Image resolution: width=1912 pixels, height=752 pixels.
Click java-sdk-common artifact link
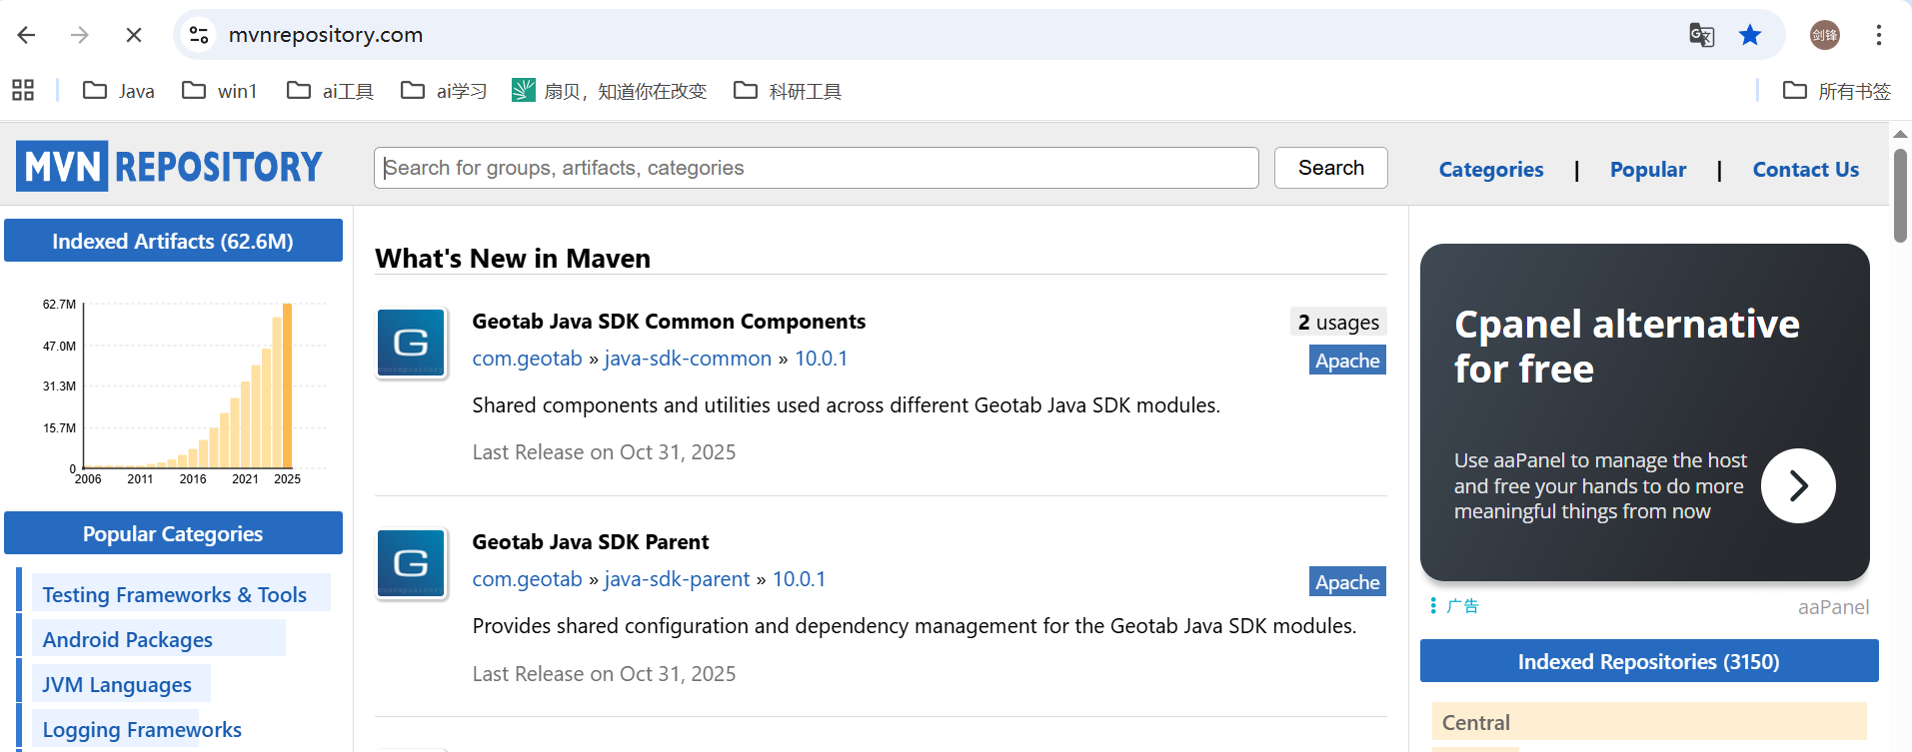pyautogui.click(x=688, y=359)
